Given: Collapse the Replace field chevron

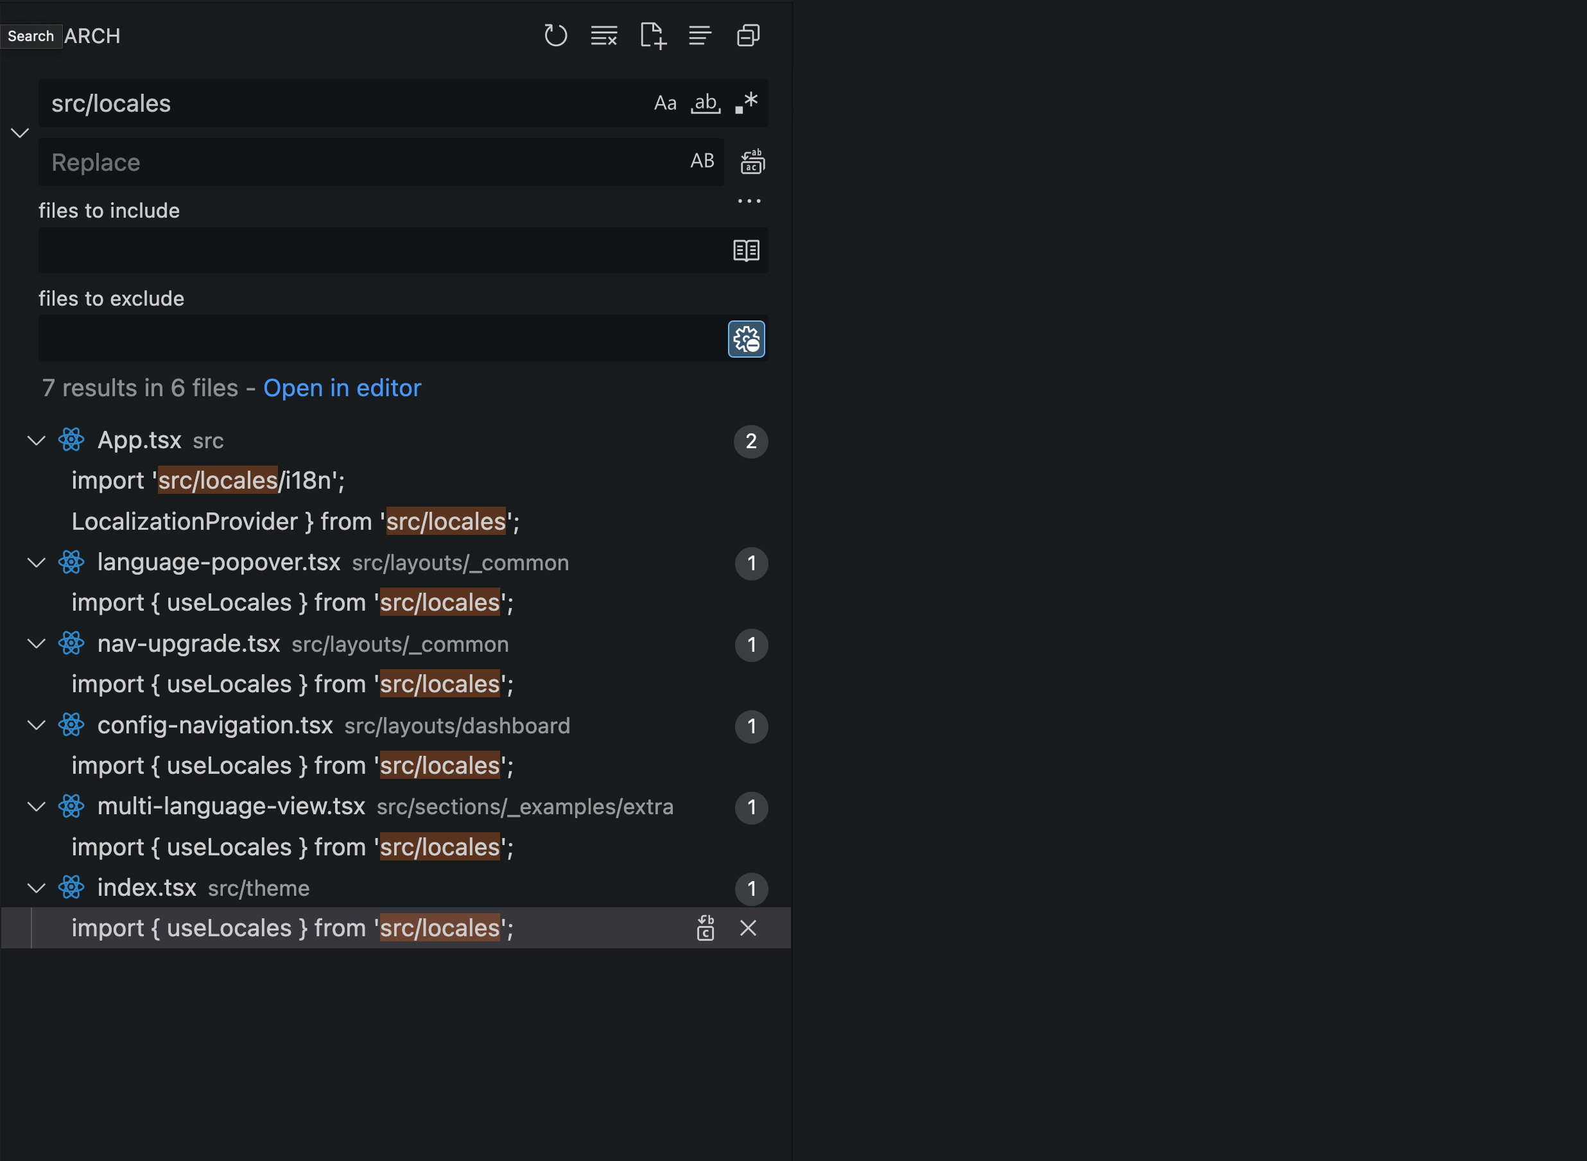Looking at the screenshot, I should tap(20, 133).
